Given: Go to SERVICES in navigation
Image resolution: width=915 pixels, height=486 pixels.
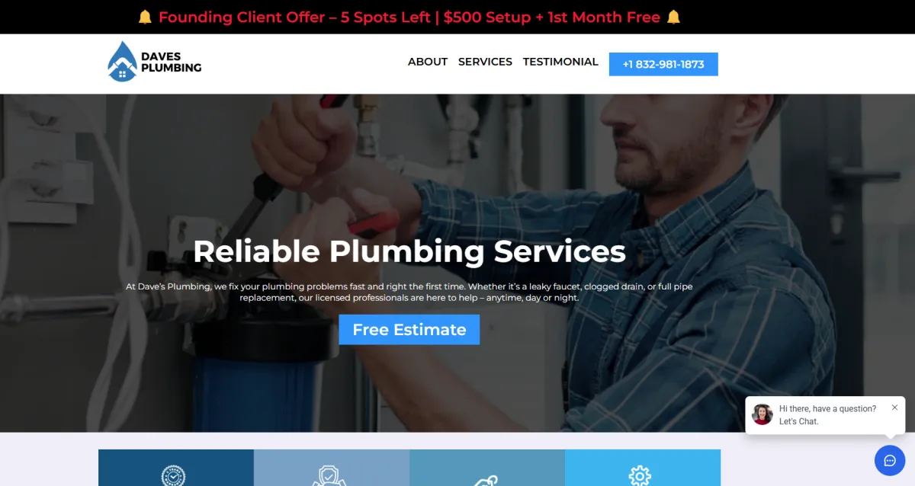Looking at the screenshot, I should pyautogui.click(x=485, y=62).
